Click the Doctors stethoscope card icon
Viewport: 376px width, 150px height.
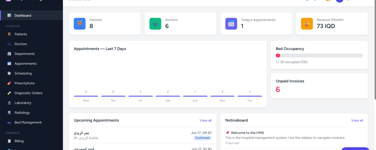click(x=155, y=23)
